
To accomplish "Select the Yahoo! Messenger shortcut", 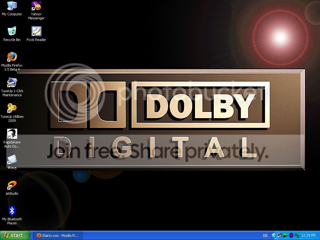I will [36, 10].
